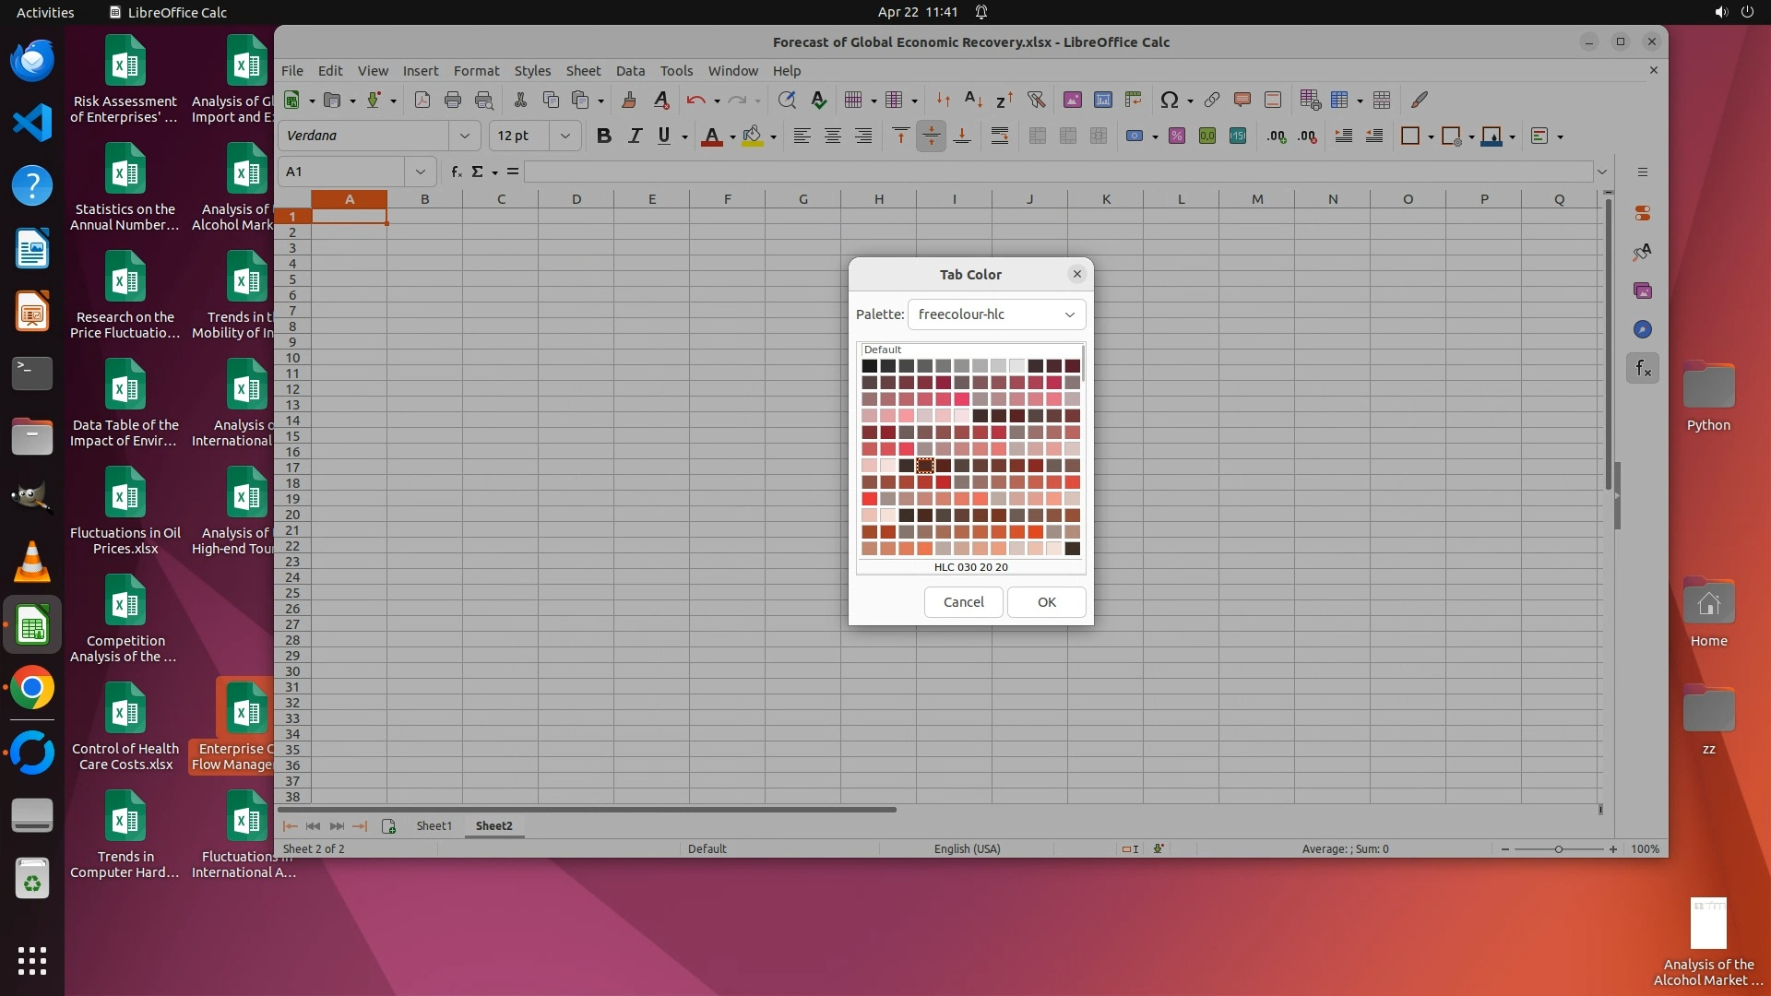The image size is (1771, 996).
Task: Click the Format as Percent icon
Action: 1176,136
